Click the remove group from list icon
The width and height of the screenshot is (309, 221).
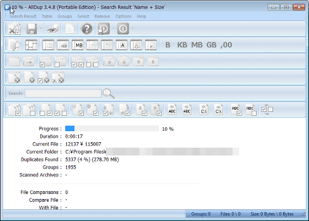tap(14, 78)
